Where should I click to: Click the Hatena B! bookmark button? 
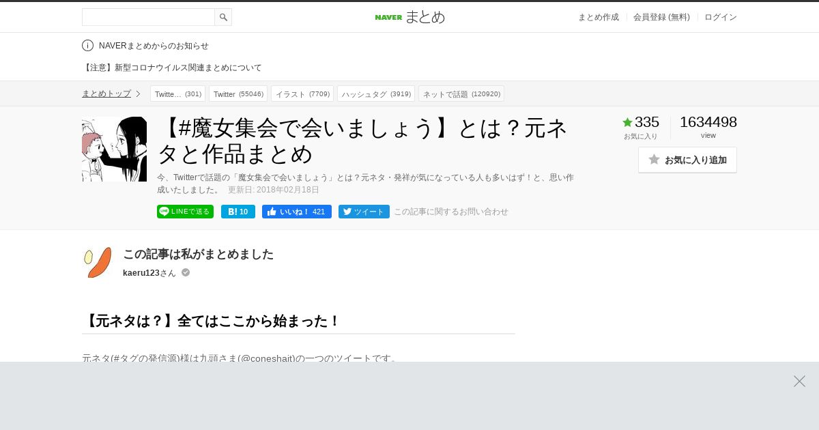pyautogui.click(x=238, y=212)
